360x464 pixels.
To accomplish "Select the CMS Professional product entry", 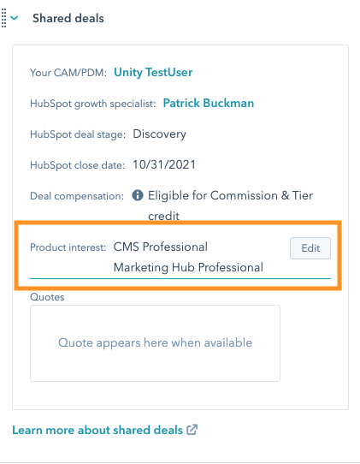I will (161, 247).
